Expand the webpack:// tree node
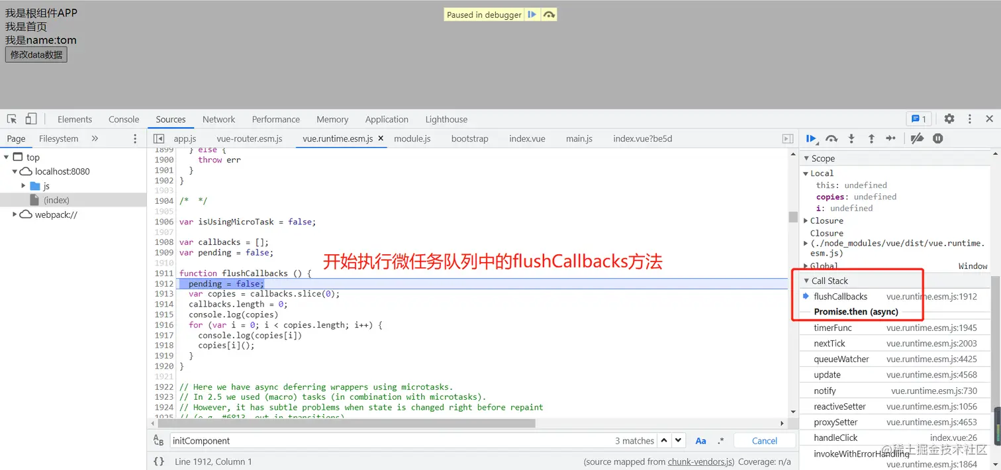 coord(15,214)
